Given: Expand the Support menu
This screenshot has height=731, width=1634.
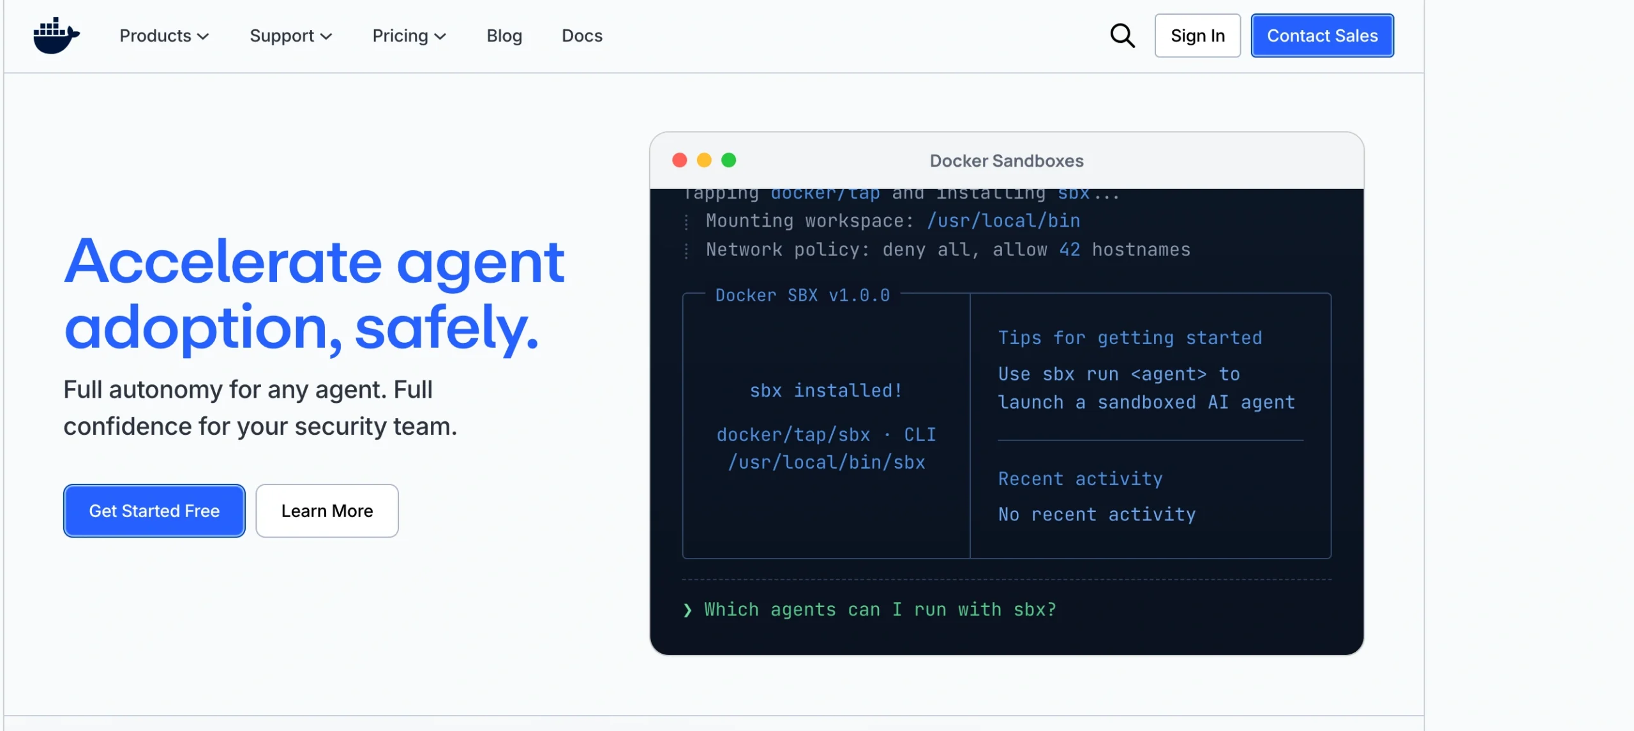Looking at the screenshot, I should pos(290,36).
